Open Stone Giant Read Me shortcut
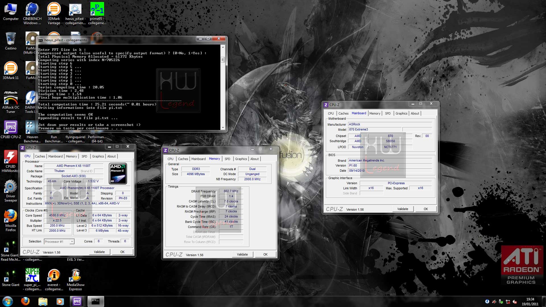This screenshot has width=546, height=307. coord(10,250)
